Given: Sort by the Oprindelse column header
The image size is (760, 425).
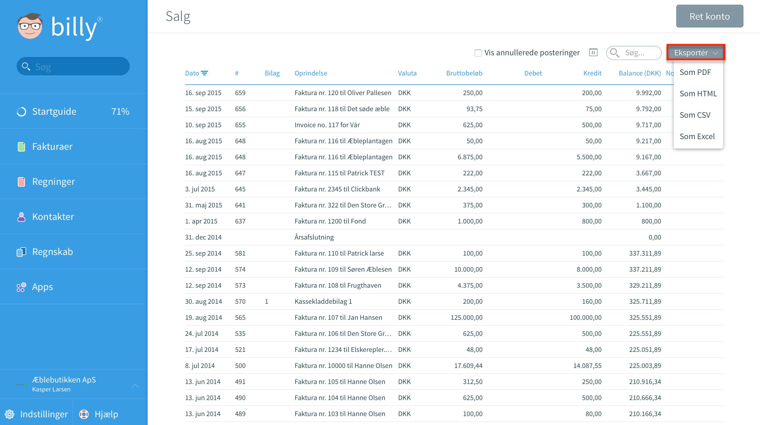Looking at the screenshot, I should (311, 73).
